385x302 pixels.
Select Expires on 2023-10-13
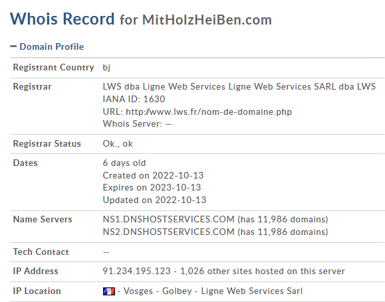152,188
